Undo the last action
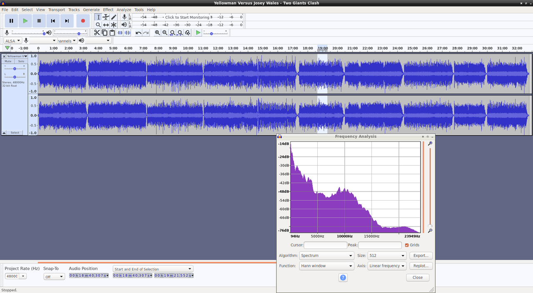This screenshot has height=293, width=533. pyautogui.click(x=138, y=33)
